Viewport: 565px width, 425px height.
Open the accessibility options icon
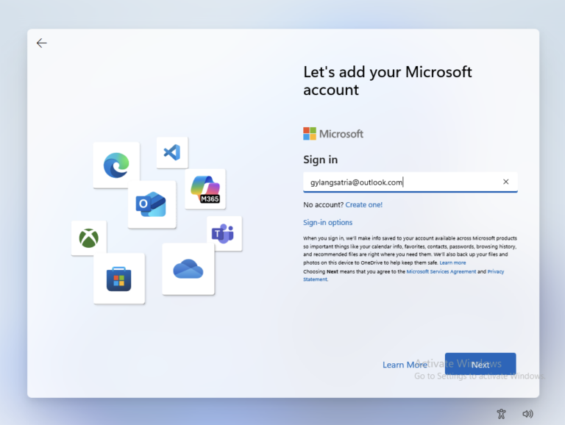coord(501,414)
